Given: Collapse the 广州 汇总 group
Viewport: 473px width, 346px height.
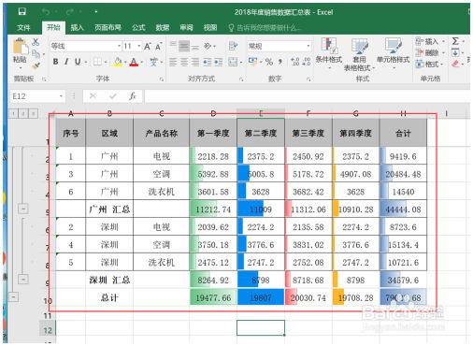Looking at the screenshot, I should click(x=23, y=209).
